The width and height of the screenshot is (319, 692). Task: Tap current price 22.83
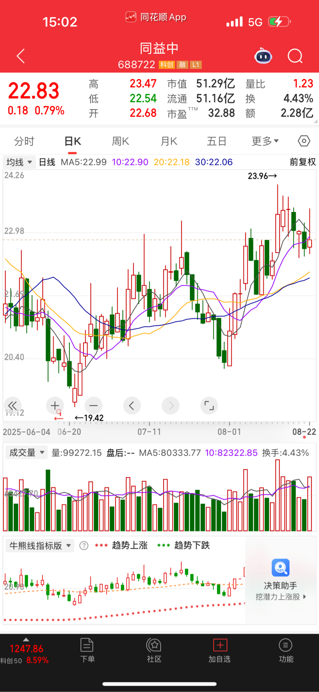[x=34, y=91]
